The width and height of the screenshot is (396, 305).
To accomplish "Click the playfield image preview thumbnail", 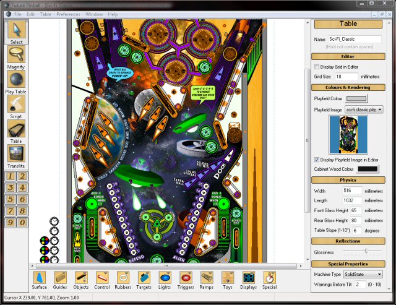I will (x=348, y=135).
